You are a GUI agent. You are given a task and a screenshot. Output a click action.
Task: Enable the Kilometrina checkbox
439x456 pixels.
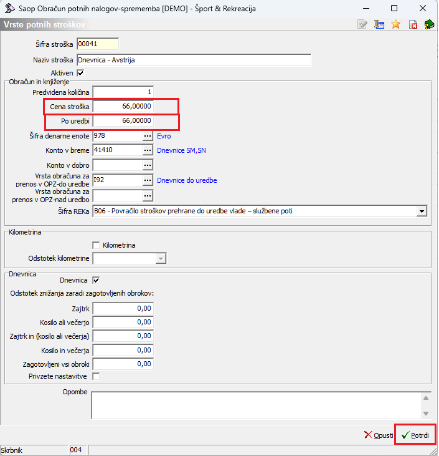pyautogui.click(x=96, y=245)
